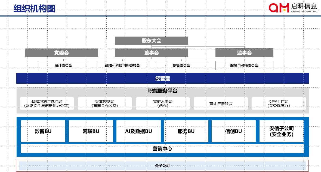Click the 股东大会 box
The image size is (321, 172).
151,41
